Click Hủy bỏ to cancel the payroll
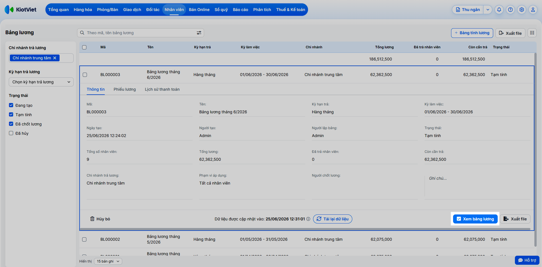 pyautogui.click(x=100, y=219)
